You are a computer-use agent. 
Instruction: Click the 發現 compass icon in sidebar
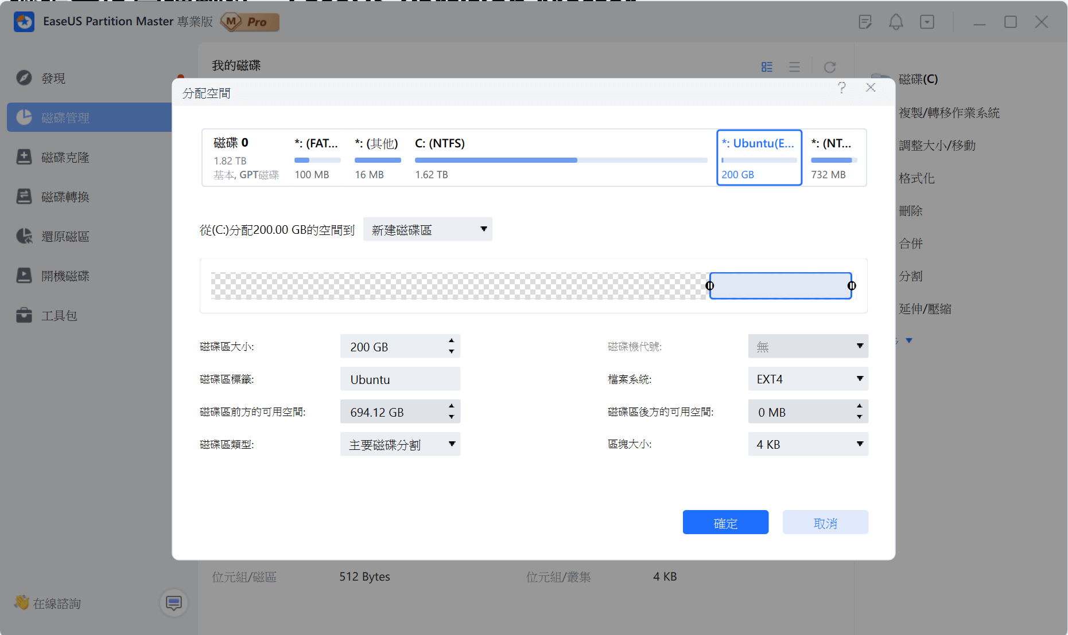pyautogui.click(x=24, y=77)
